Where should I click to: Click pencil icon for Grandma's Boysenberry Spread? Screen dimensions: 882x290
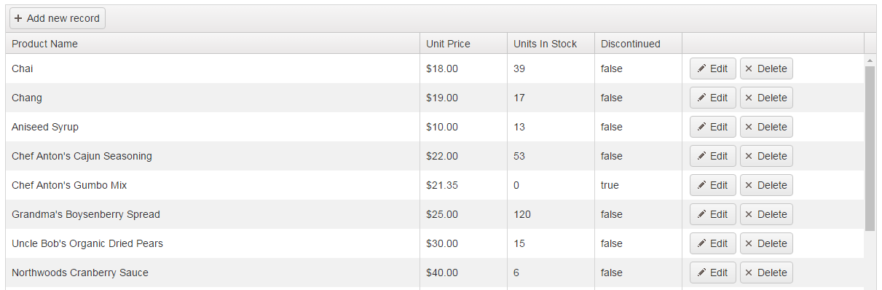(x=701, y=214)
